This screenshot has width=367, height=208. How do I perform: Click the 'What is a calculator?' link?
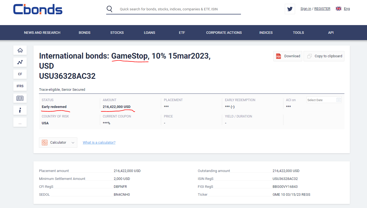pyautogui.click(x=99, y=143)
